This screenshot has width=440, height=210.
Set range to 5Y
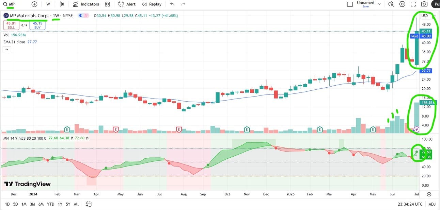pyautogui.click(x=68, y=204)
